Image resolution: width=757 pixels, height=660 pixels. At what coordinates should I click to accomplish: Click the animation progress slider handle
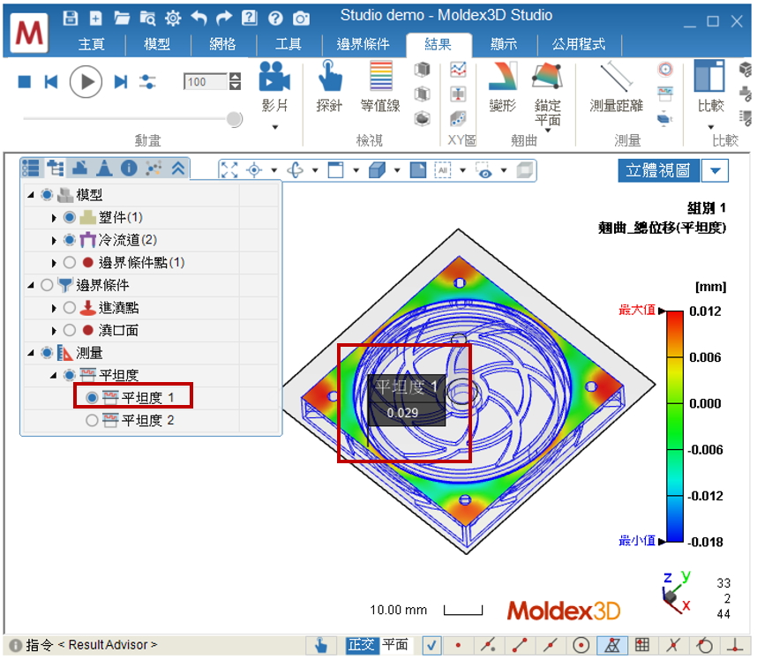coord(234,118)
